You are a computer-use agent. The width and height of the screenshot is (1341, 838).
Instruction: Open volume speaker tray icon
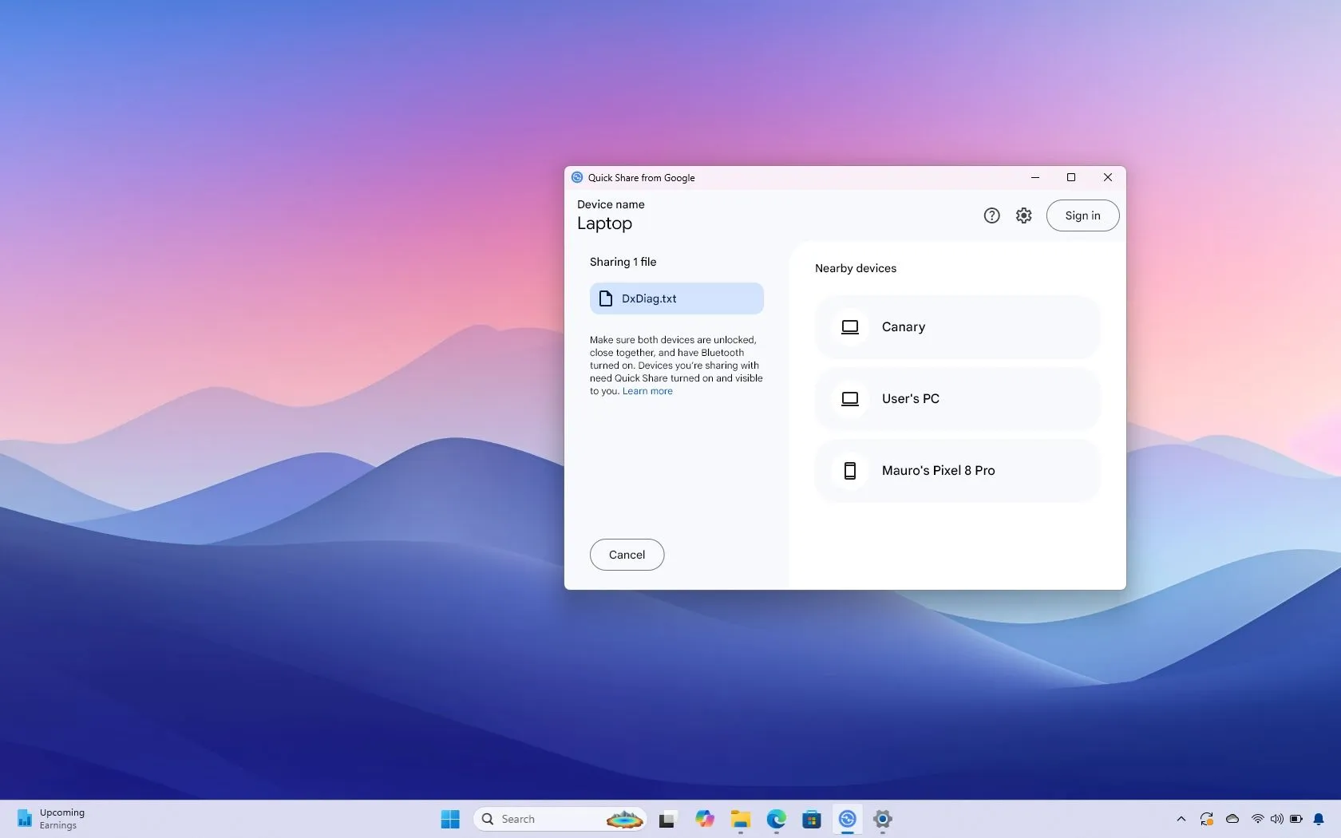1277,819
